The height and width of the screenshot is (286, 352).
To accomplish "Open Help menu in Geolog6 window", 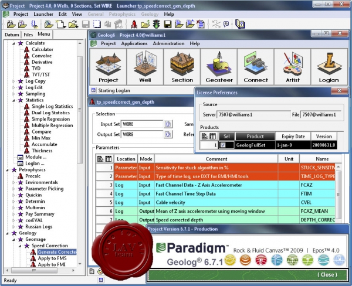I will coord(194,43).
